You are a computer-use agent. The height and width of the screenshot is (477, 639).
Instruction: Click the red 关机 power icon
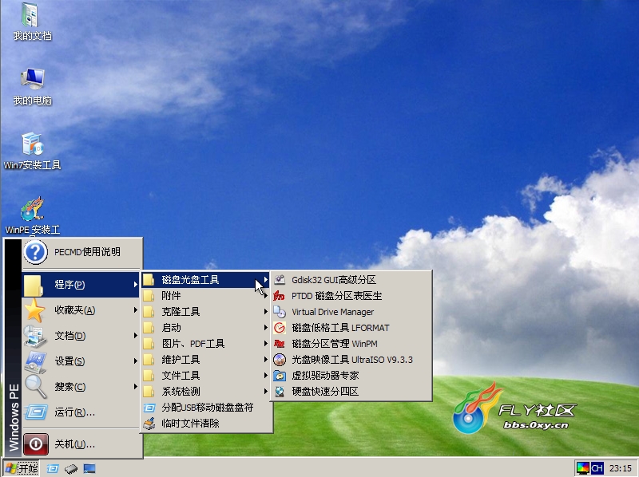tap(36, 444)
